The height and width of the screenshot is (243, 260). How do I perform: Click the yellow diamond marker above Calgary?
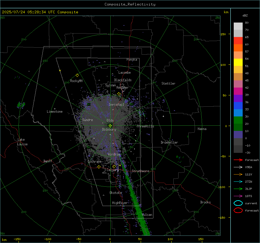(x=114, y=166)
